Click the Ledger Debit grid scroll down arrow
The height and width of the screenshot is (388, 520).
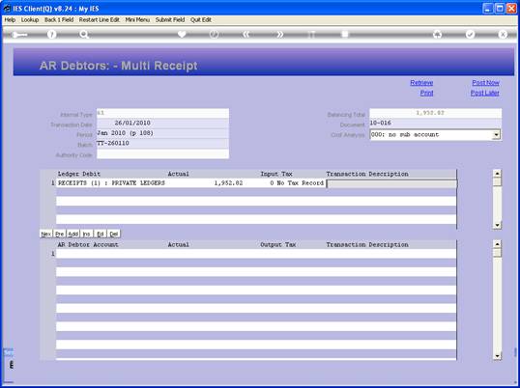(497, 225)
